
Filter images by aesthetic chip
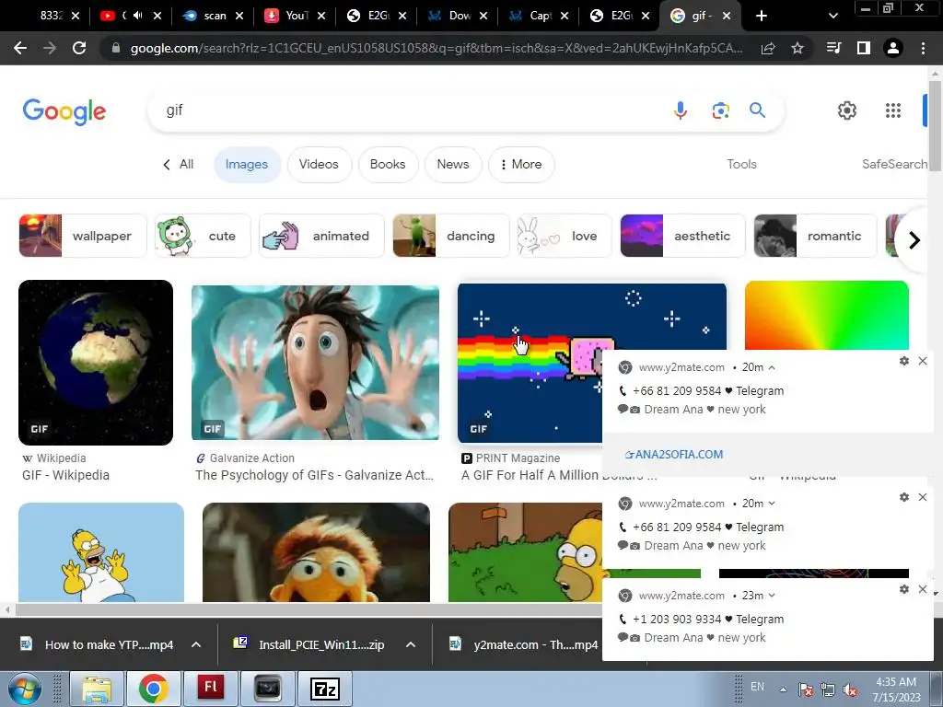coord(682,236)
